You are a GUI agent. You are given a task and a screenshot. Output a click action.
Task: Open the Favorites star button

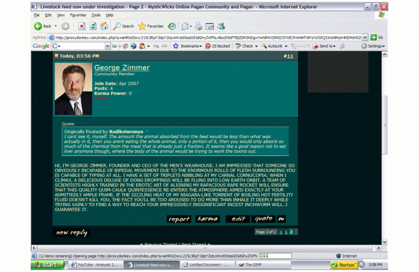point(151,26)
